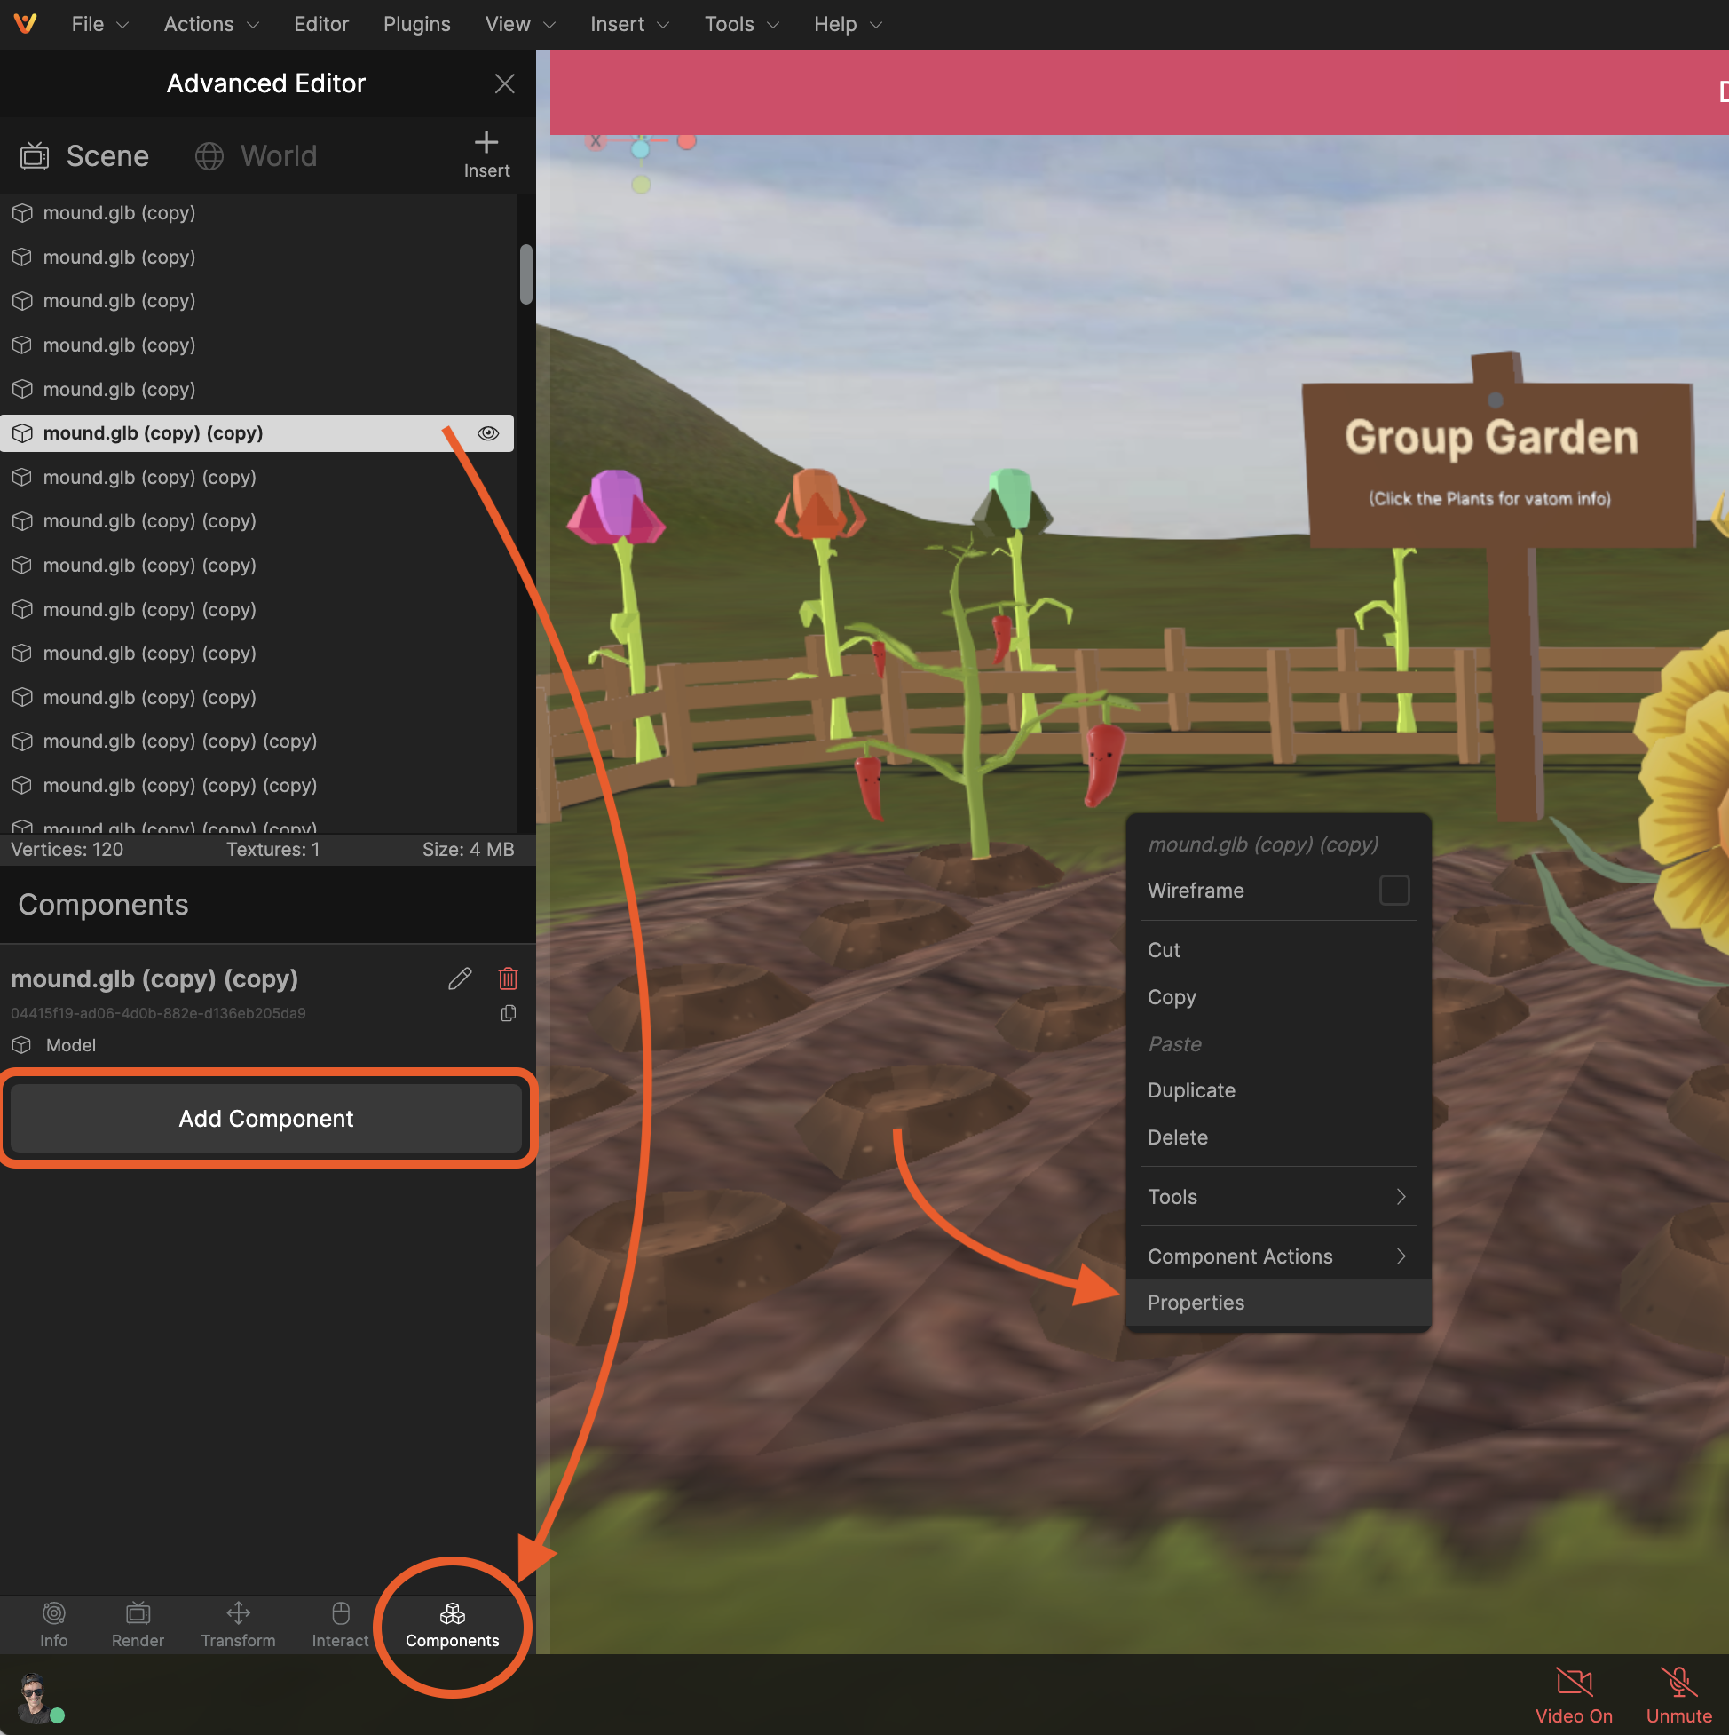The height and width of the screenshot is (1735, 1729).
Task: Switch to the World tab
Action: point(256,156)
